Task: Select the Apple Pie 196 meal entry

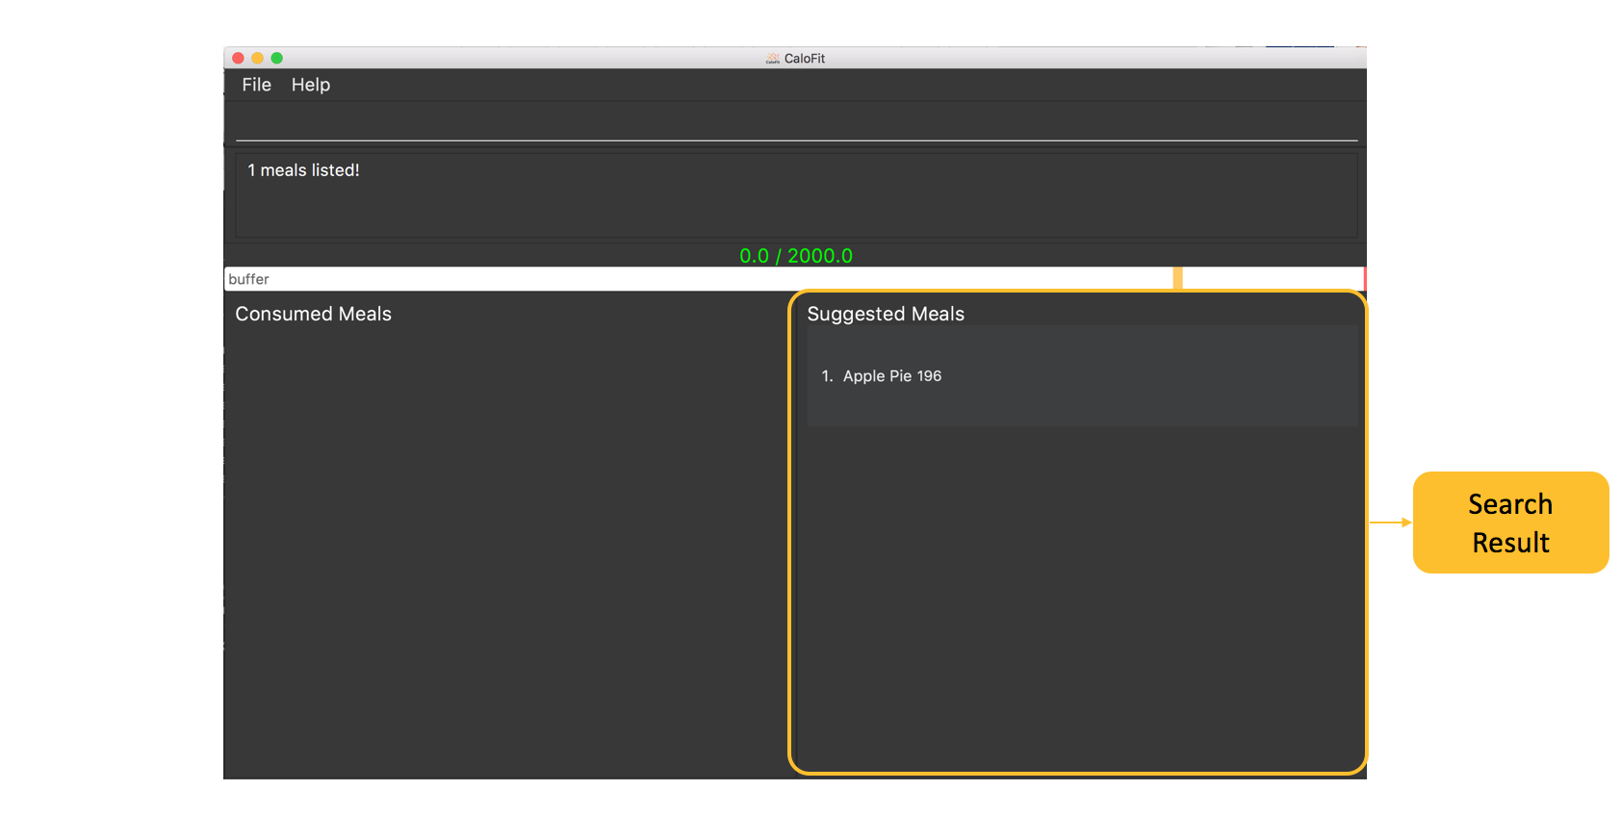Action: [1081, 376]
